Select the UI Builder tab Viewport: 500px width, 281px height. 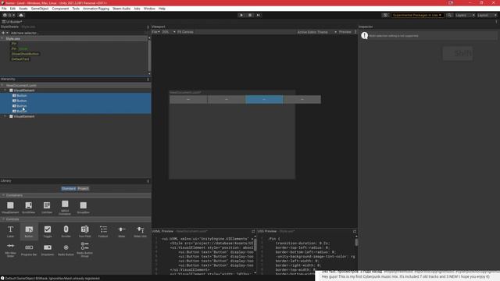coord(12,22)
